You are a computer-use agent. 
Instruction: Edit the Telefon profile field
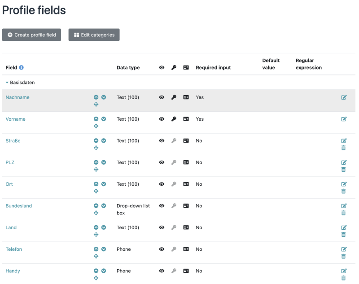[344, 249]
